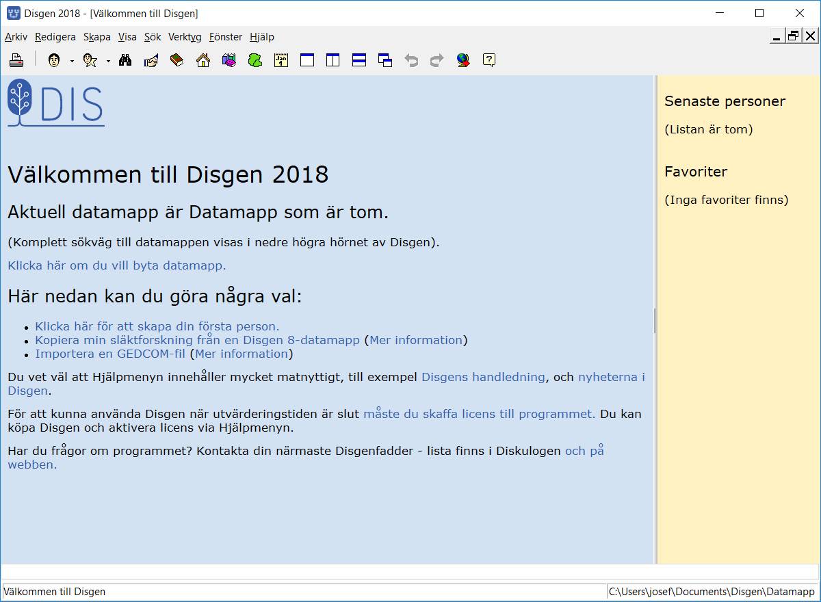This screenshot has width=821, height=602.
Task: Click '(Listan är tom)' text
Action: click(708, 129)
